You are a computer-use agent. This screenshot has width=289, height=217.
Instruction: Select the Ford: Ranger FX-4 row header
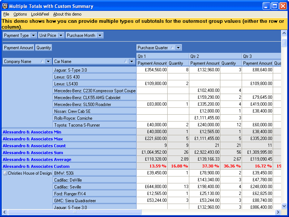(x=95, y=194)
